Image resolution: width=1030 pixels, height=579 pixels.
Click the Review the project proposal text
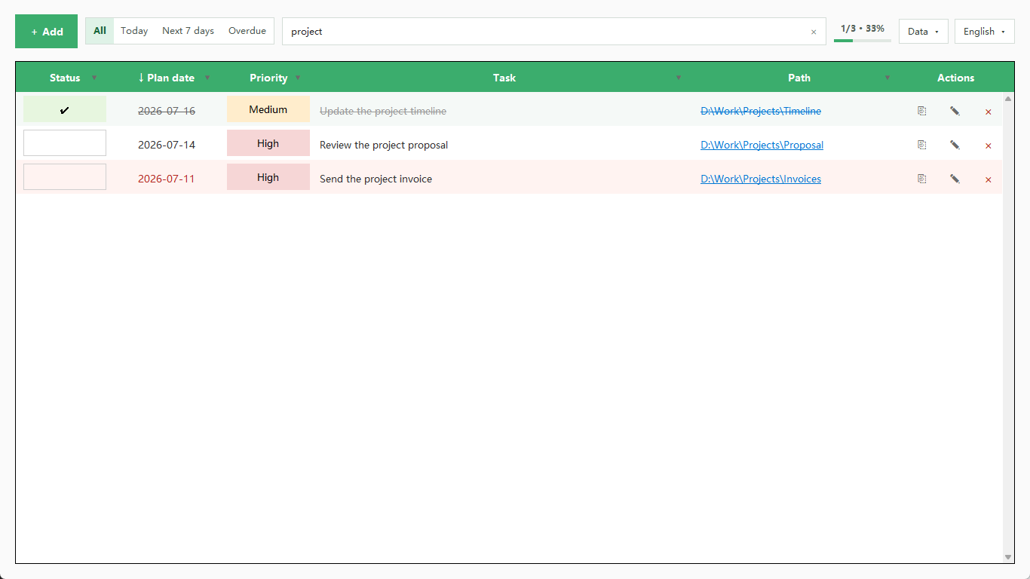point(384,145)
